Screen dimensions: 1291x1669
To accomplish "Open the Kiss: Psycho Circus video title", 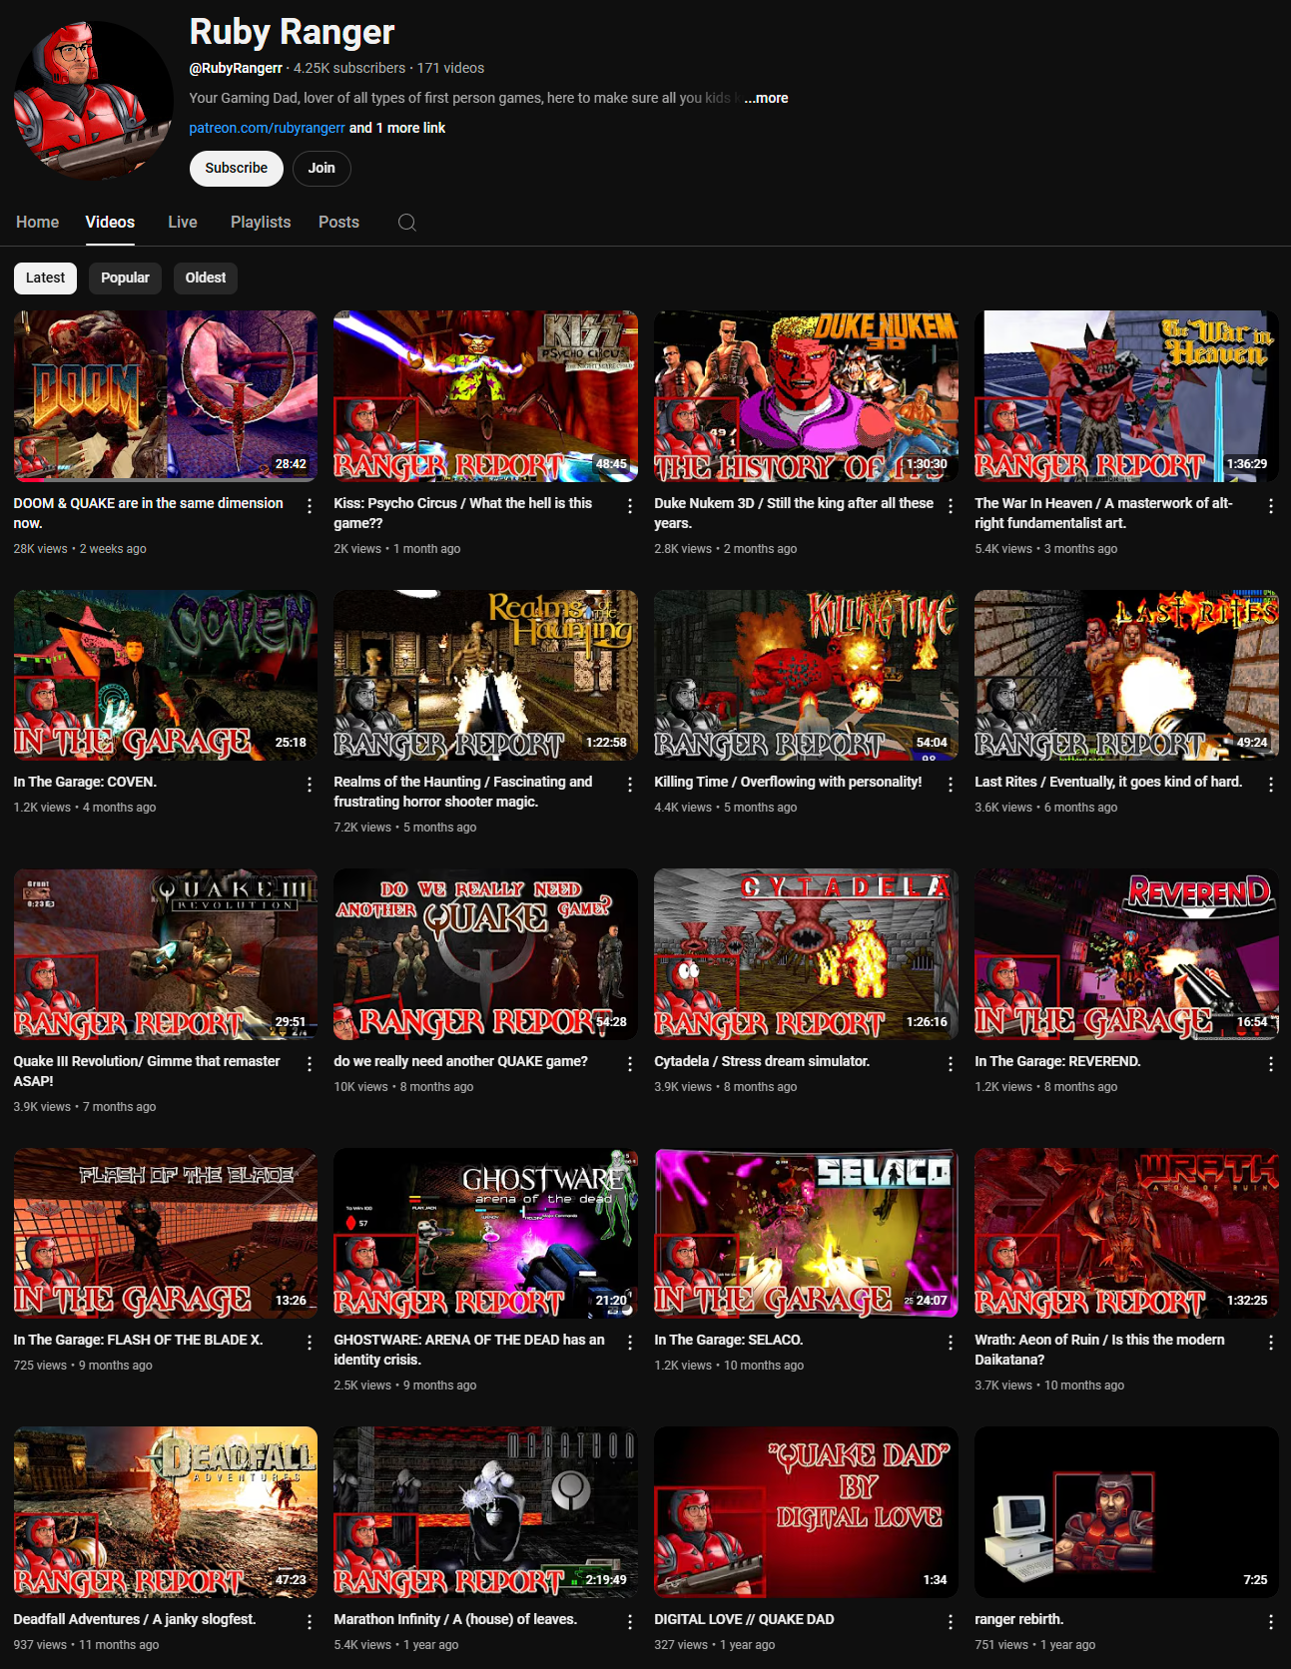I will click(x=463, y=513).
